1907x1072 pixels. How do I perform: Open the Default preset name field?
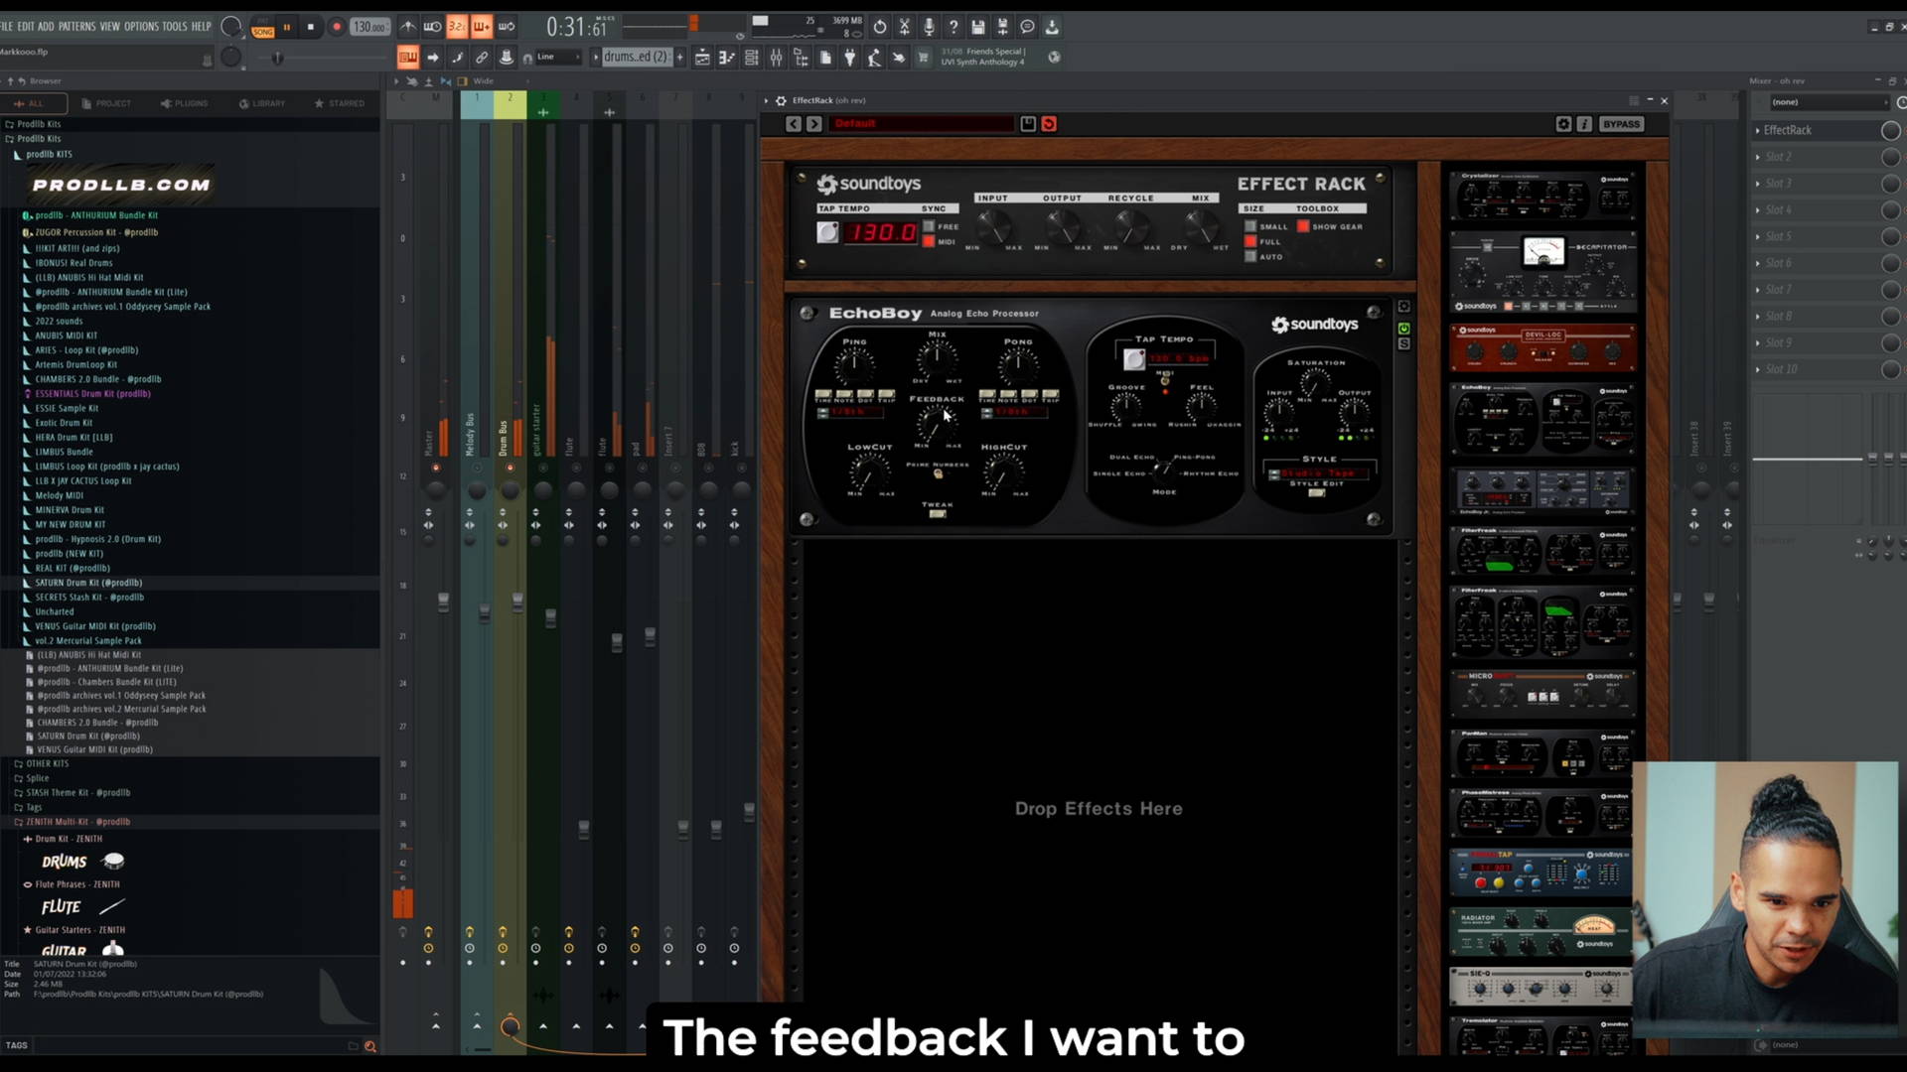click(921, 124)
